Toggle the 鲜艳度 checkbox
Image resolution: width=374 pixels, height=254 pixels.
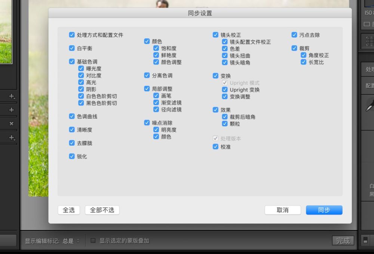pos(156,55)
